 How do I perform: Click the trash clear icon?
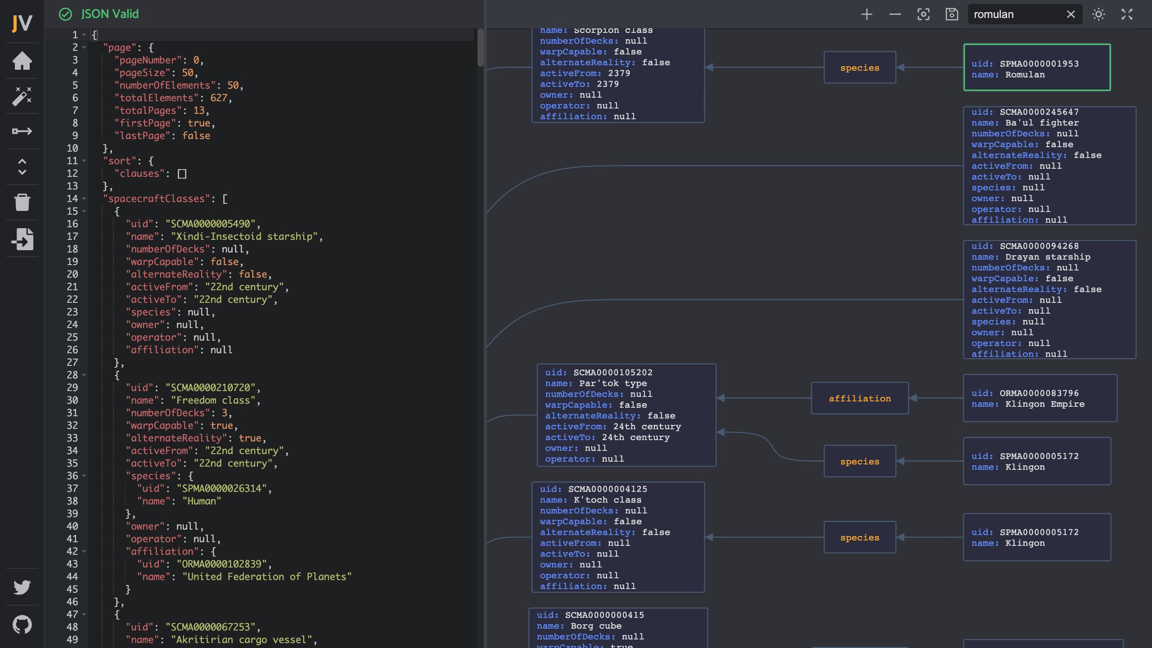point(22,202)
